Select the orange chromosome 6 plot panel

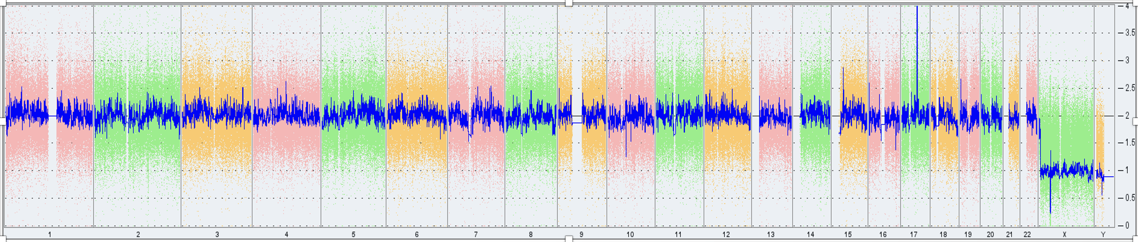click(x=417, y=116)
